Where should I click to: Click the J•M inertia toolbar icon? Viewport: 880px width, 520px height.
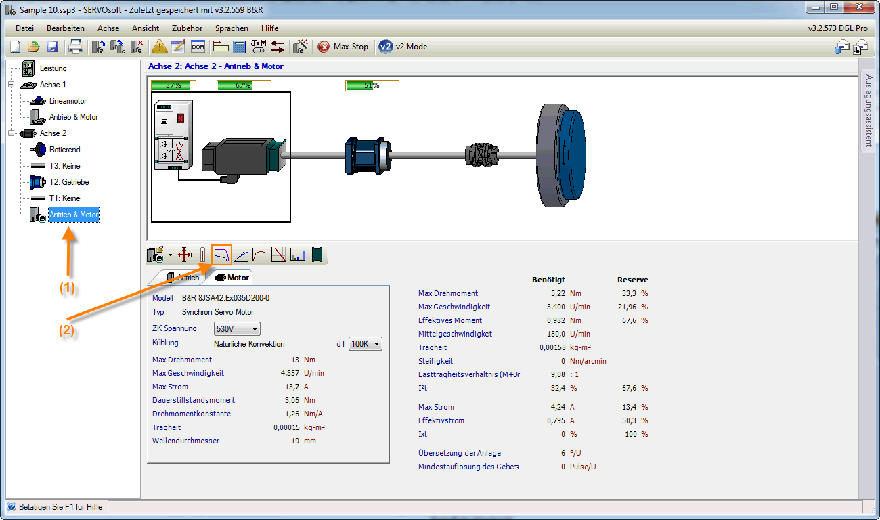259,47
